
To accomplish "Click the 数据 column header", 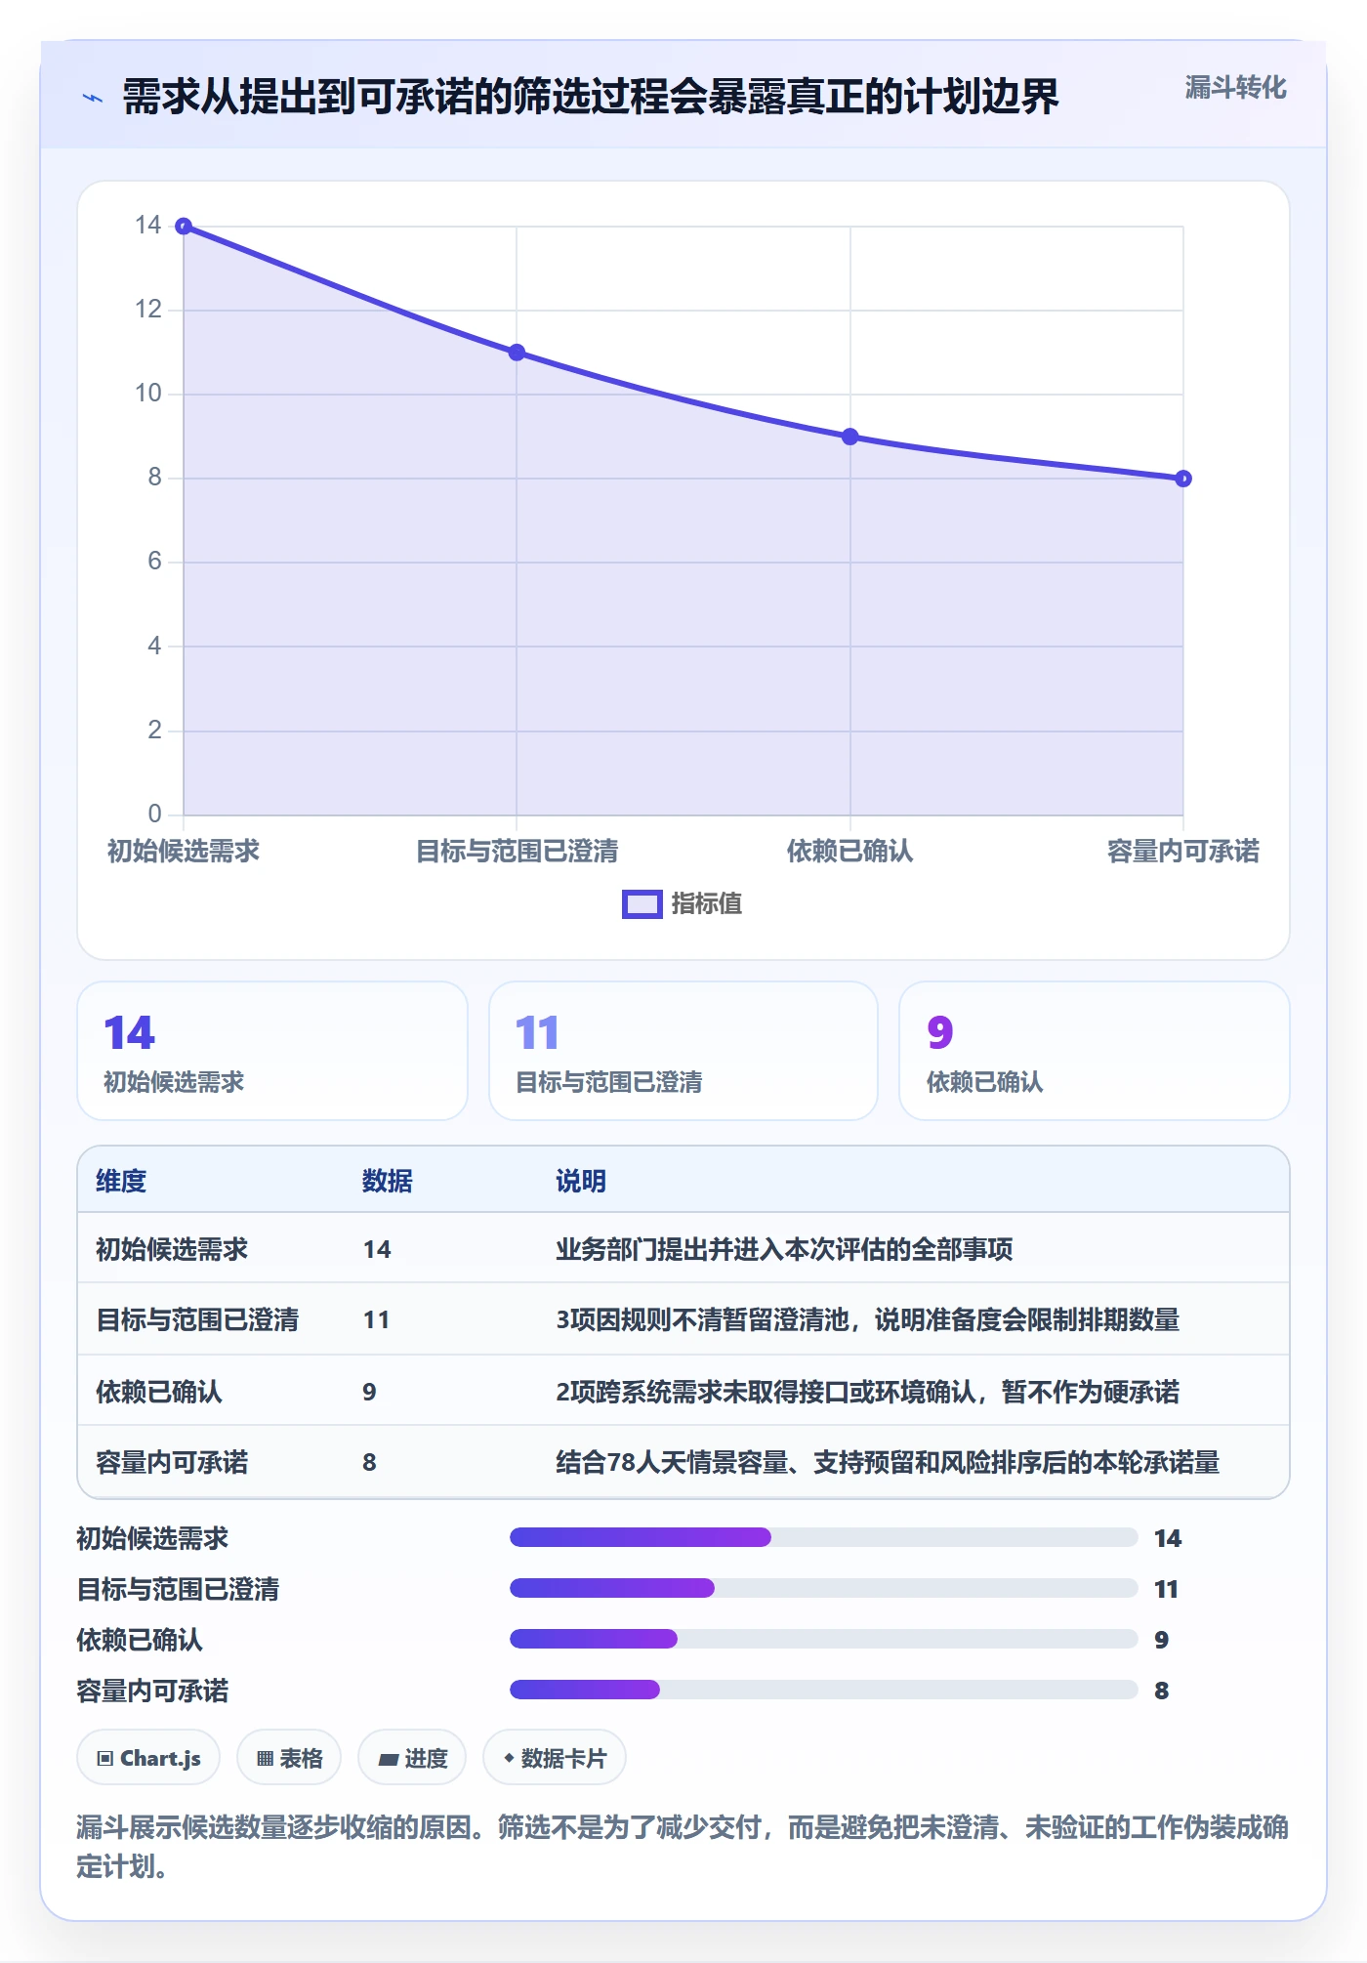I will (388, 1181).
